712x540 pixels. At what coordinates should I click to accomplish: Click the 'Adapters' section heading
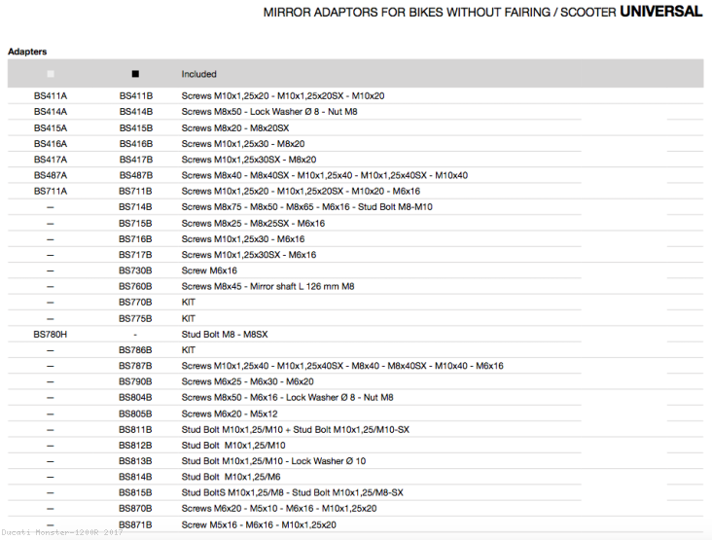tap(27, 51)
